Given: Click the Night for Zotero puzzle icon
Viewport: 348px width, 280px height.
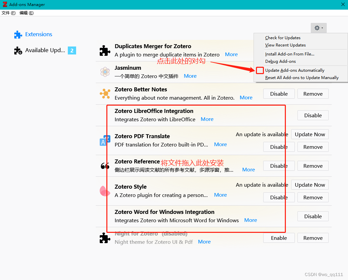Looking at the screenshot, I should [x=105, y=238].
